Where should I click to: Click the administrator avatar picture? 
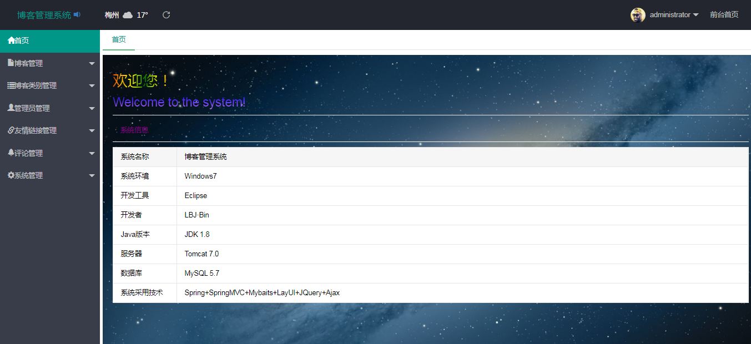coord(638,15)
